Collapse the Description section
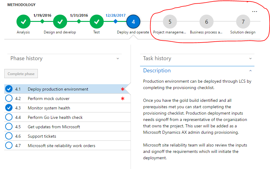270x169 pixels. tap(250, 71)
